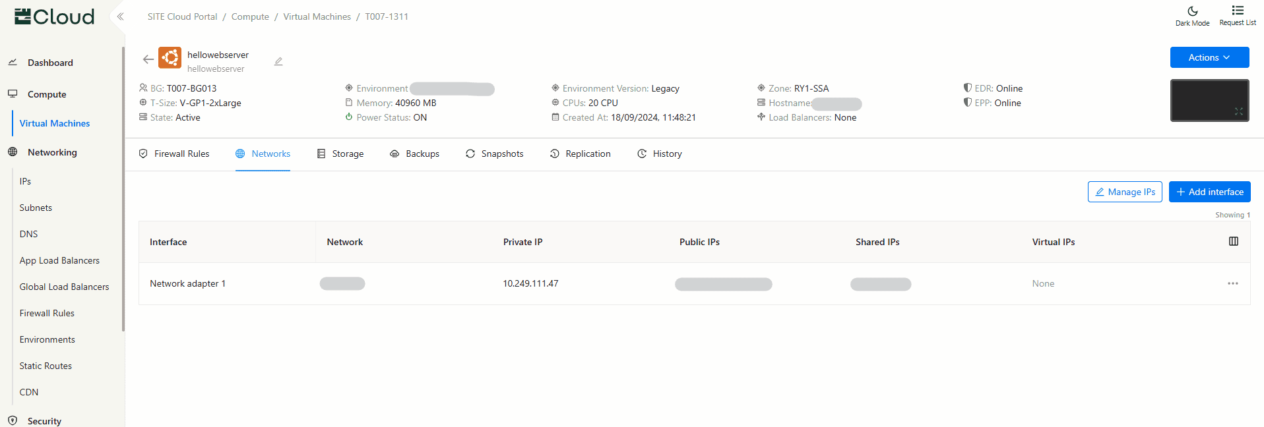
Task: Open the three-dot menu for Network adapter 1
Action: (1232, 283)
